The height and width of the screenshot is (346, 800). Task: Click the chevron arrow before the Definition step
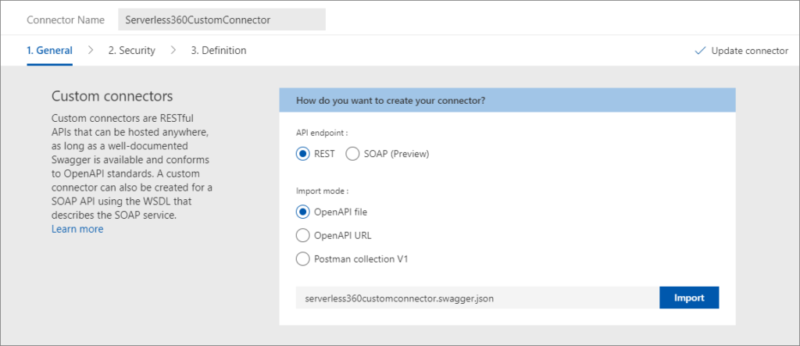[173, 51]
